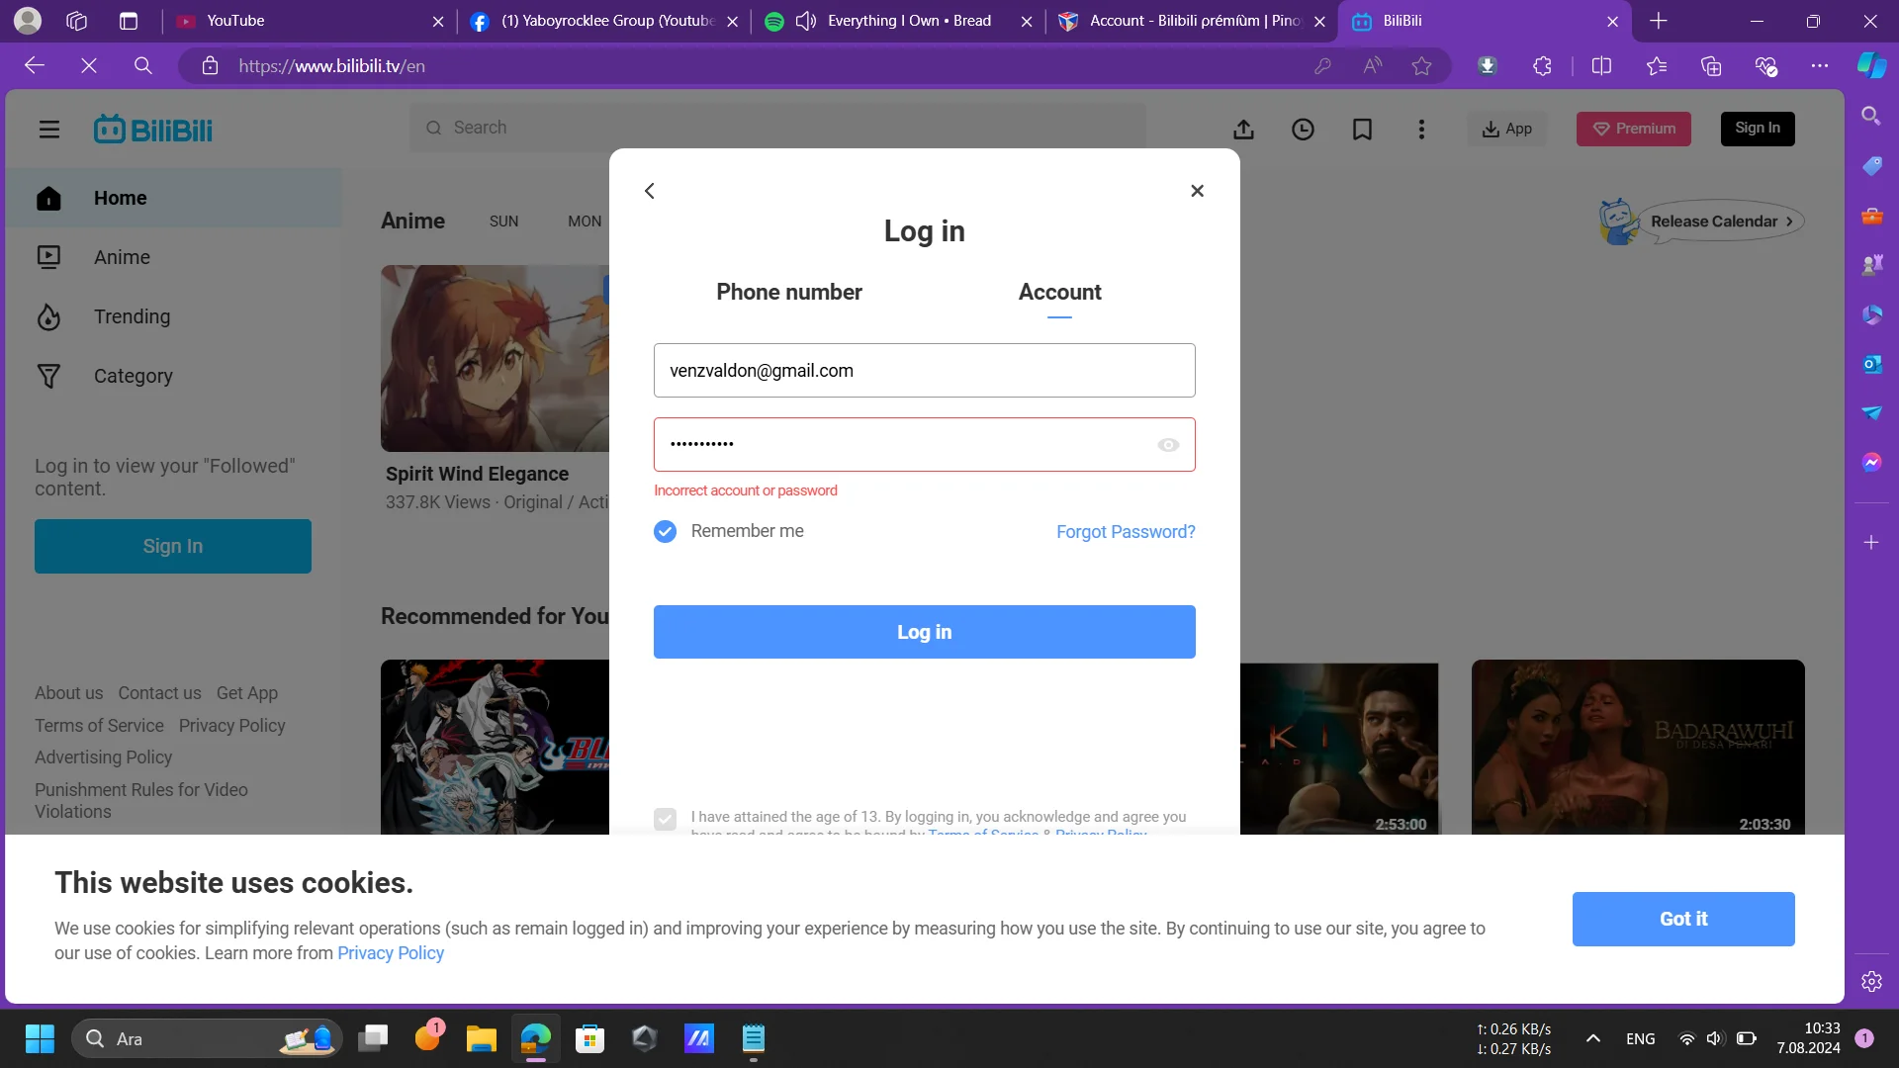This screenshot has width=1899, height=1068.
Task: Open File Explorer from the taskbar
Action: pyautogui.click(x=481, y=1038)
